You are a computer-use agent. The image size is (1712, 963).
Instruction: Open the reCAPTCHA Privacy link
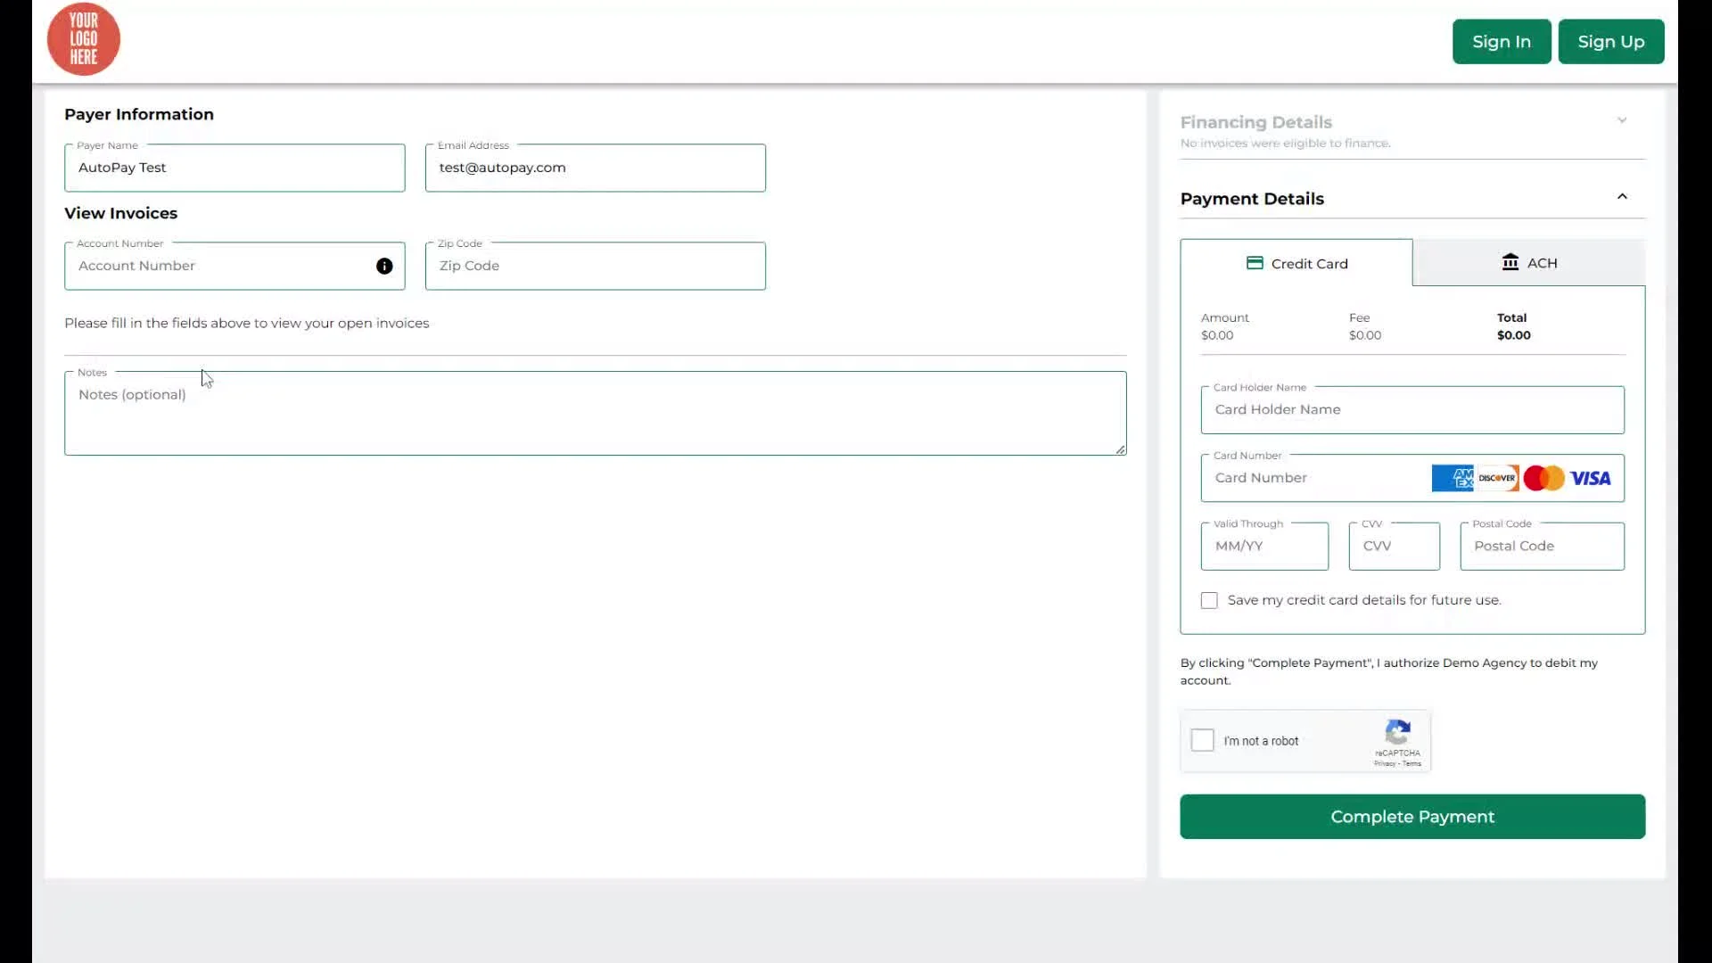click(x=1384, y=764)
